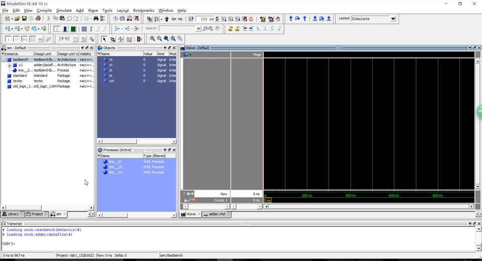Image resolution: width=482 pixels, height=261 pixels.
Task: Collapse the testbench tree node
Action: (4, 60)
